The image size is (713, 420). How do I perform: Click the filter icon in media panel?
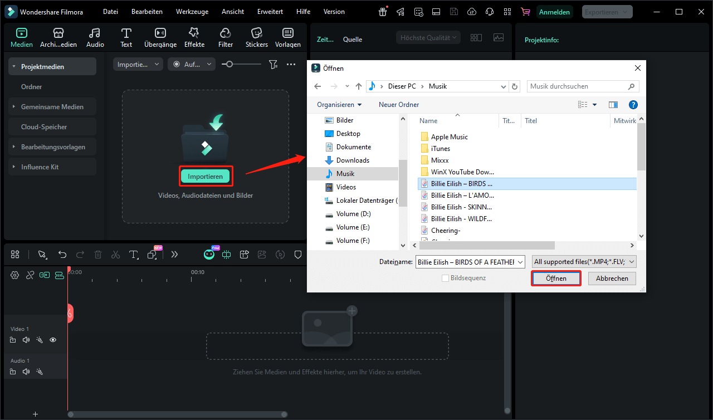pyautogui.click(x=273, y=65)
